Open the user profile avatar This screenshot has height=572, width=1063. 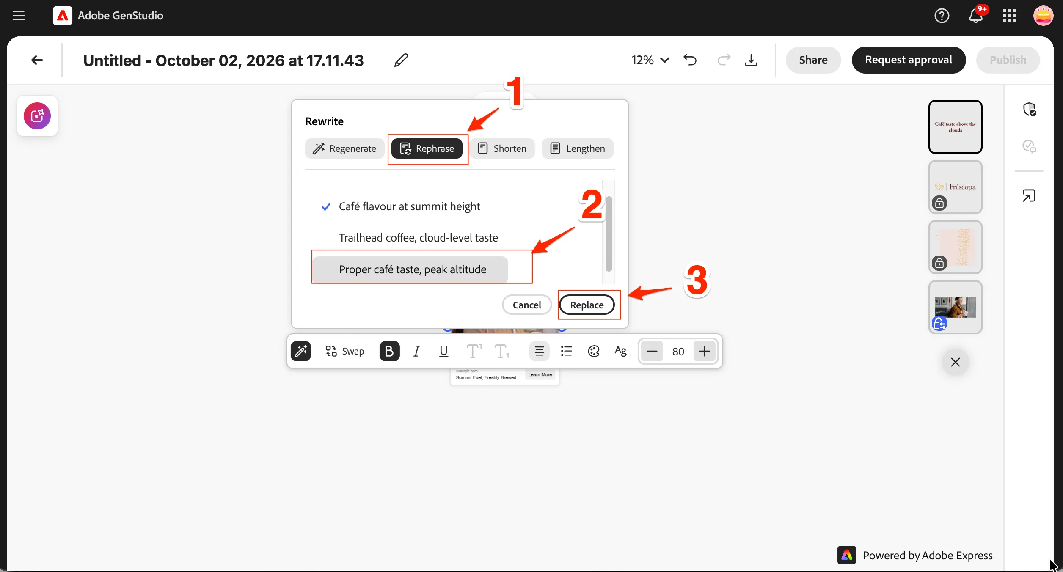click(1043, 16)
